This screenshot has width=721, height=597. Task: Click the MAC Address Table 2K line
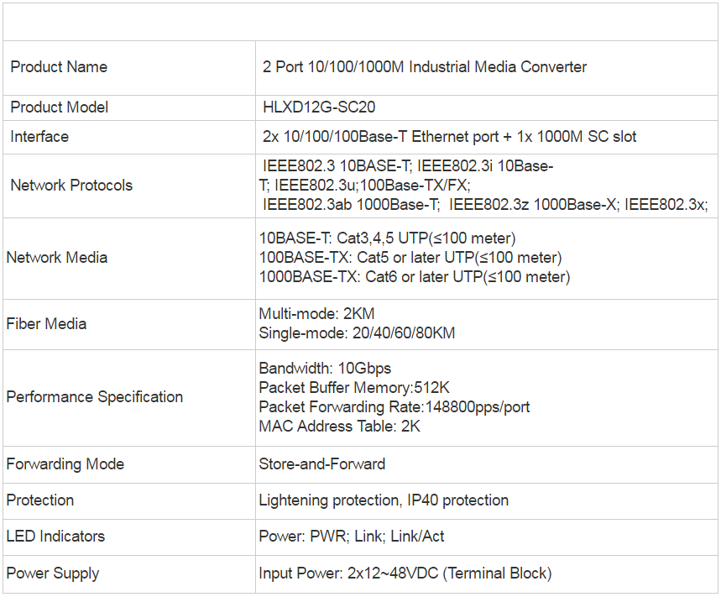pyautogui.click(x=339, y=427)
